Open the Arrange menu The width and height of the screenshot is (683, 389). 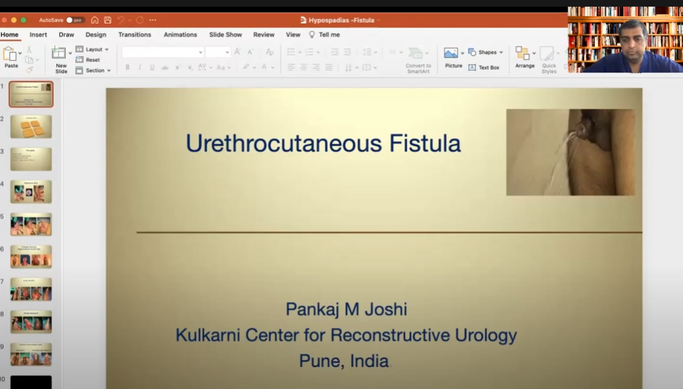click(525, 58)
